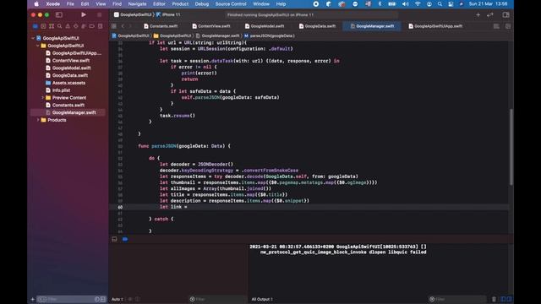Open the Report navigator icon

[x=100, y=26]
